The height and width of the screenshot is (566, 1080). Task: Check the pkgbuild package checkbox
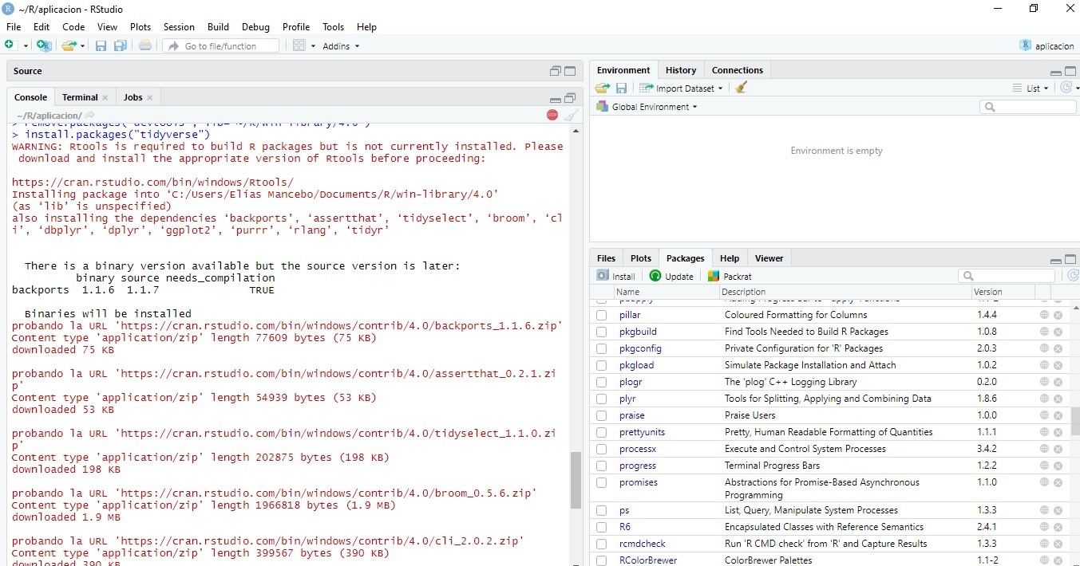coord(602,332)
